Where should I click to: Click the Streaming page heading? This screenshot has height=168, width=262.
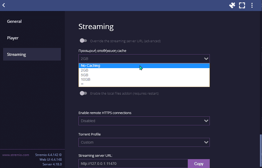pyautogui.click(x=96, y=27)
